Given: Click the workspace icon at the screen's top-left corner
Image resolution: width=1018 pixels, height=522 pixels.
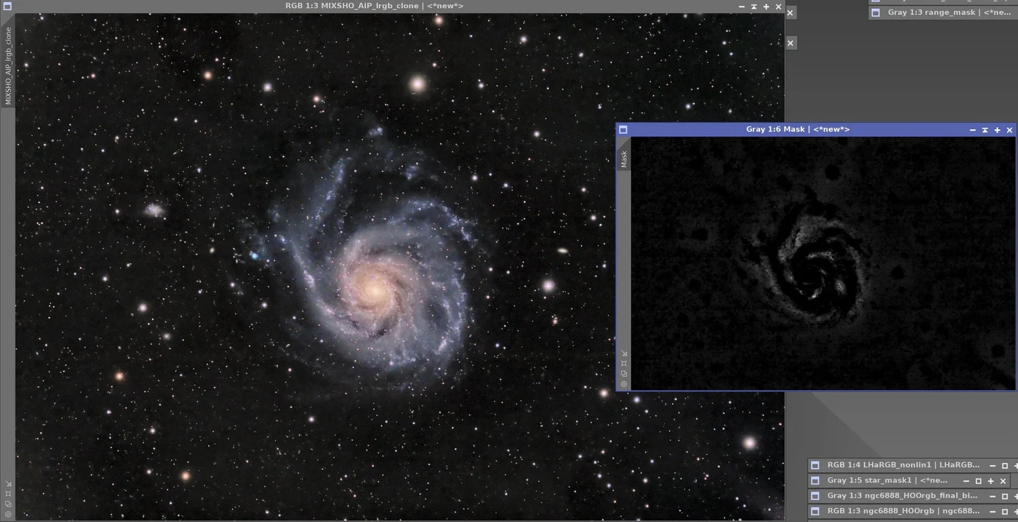Looking at the screenshot, I should [7, 5].
